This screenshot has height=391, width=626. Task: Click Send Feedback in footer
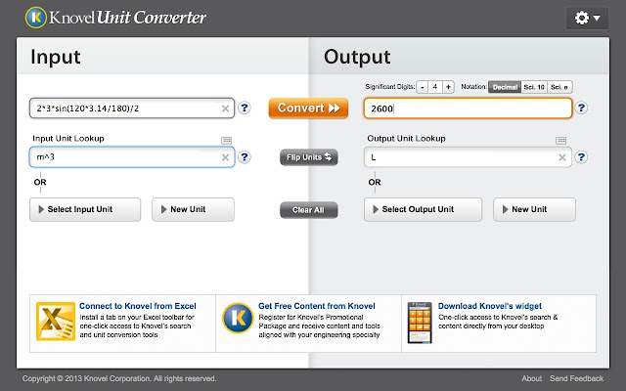click(x=576, y=378)
